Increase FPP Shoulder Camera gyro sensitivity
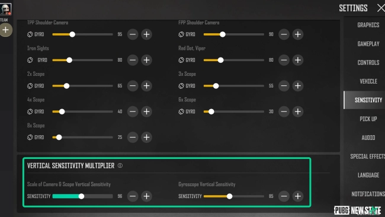Screen dimensions: 385x217 pos(298,34)
